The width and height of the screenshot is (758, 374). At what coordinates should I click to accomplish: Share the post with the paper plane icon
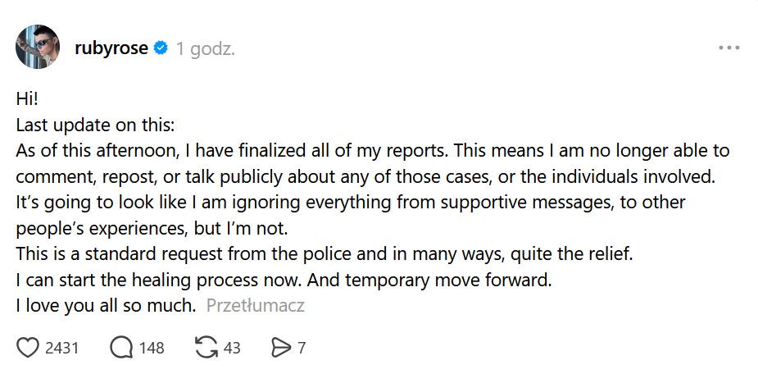[x=281, y=348]
